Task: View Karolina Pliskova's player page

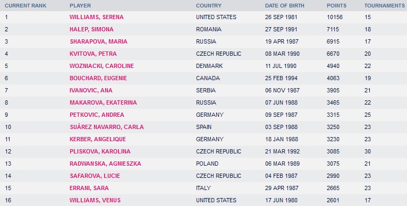Action: click(x=100, y=151)
